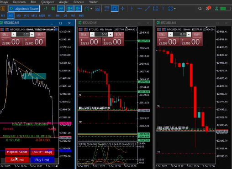Click SELL in the BTCUSD,M1 chart
The height and width of the screenshot is (169, 232).
[84, 35]
